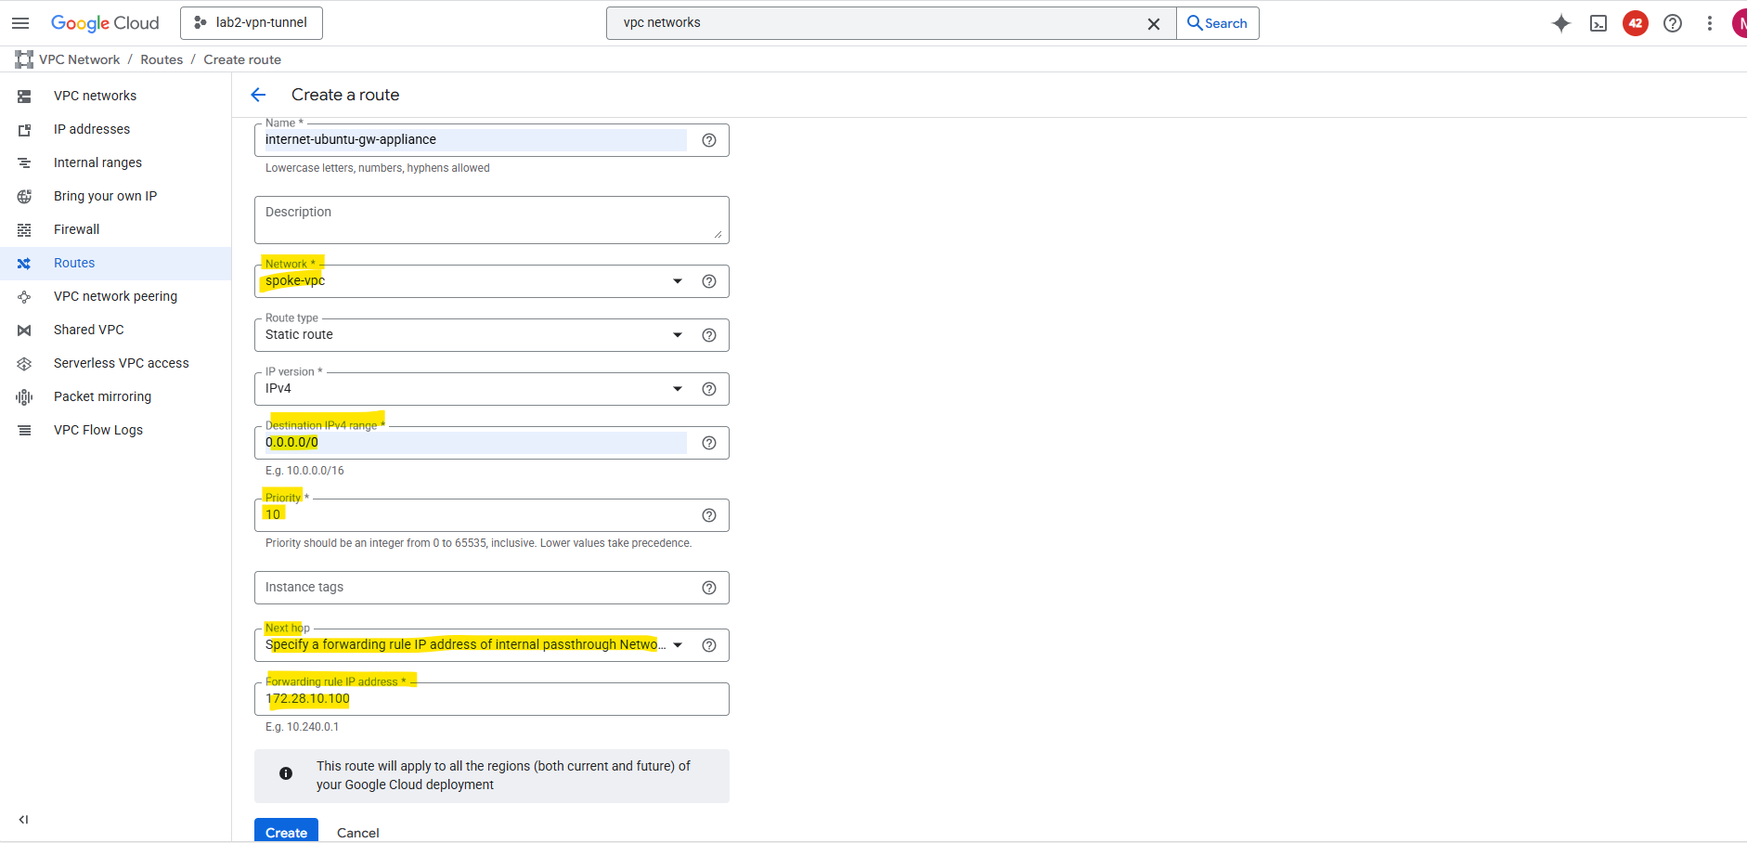Viewport: 1747px width, 843px height.
Task: Click the Bring your own IP globe icon
Action: pyautogui.click(x=24, y=197)
